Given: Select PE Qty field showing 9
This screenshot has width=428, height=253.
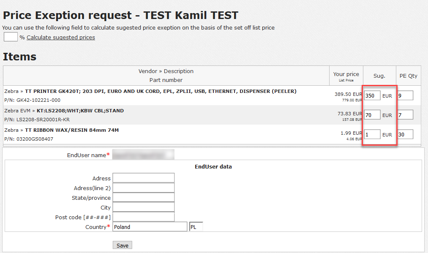Looking at the screenshot, I should (405, 95).
